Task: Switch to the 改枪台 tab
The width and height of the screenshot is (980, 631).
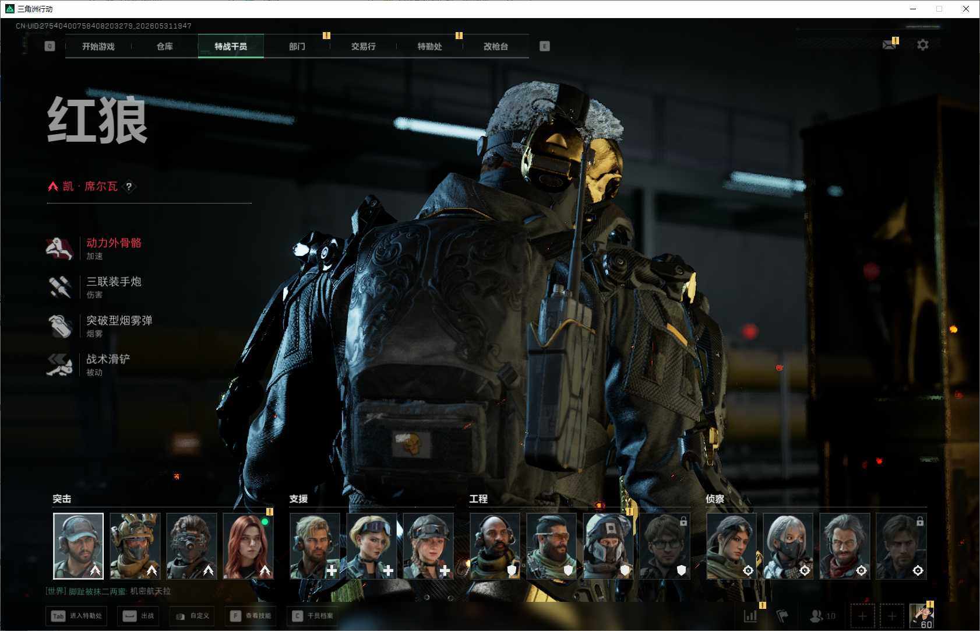Action: (x=496, y=46)
